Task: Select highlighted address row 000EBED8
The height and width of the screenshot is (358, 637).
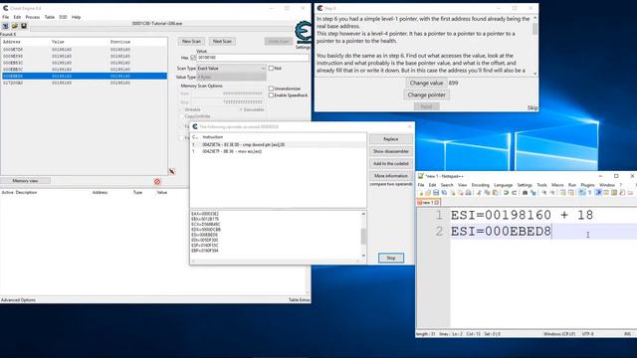Action: coord(84,76)
